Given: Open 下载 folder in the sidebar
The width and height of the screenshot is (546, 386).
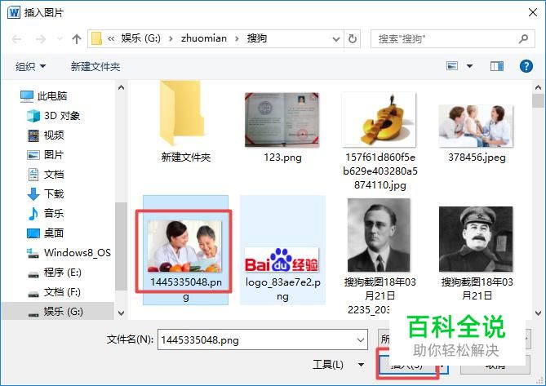Looking at the screenshot, I should pyautogui.click(x=45, y=193).
